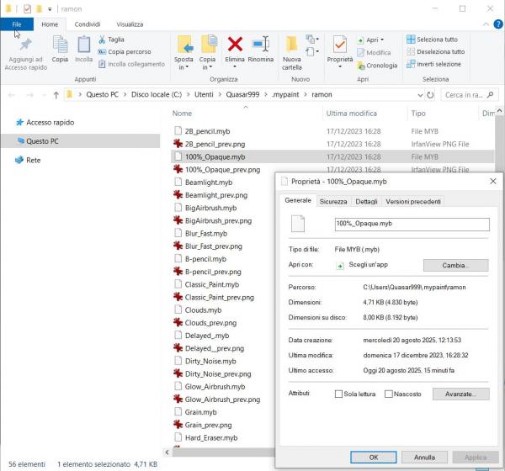Enable the Sola lettura checkbox
Screen dimensions: 505x471
[338, 394]
